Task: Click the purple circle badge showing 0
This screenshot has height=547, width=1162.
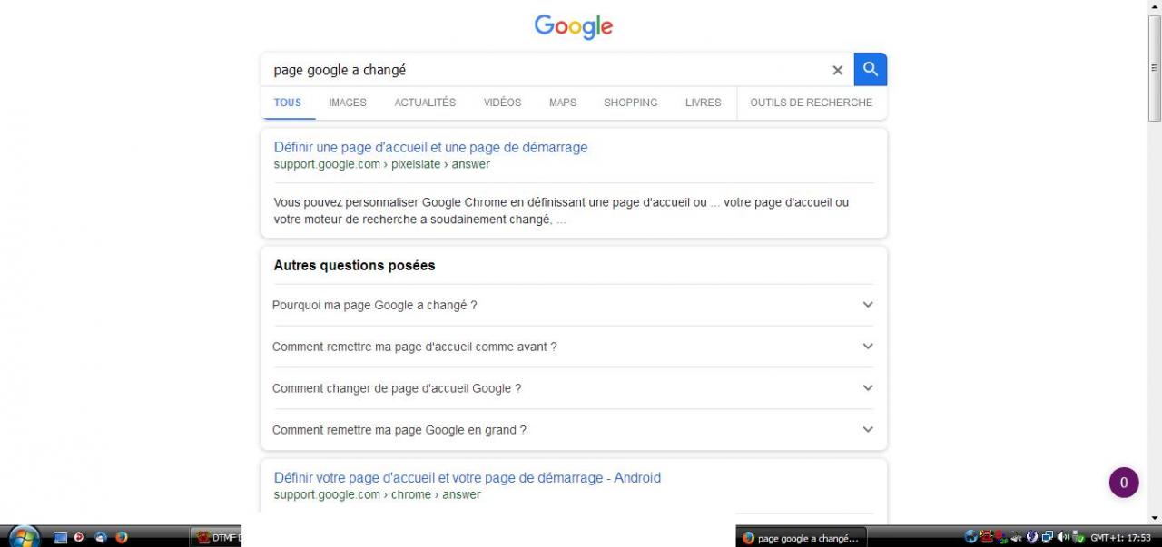Action: pos(1123,483)
